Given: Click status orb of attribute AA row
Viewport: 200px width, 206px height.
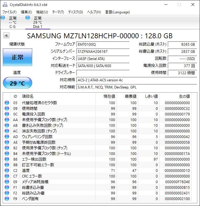Looking at the screenshot, I should 7,120.
